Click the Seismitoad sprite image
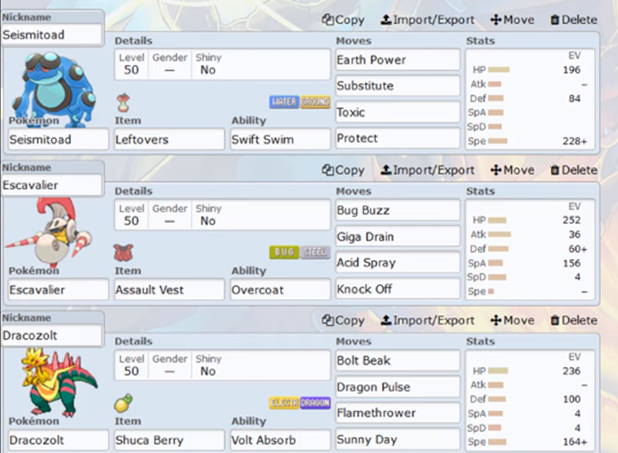 (54, 89)
